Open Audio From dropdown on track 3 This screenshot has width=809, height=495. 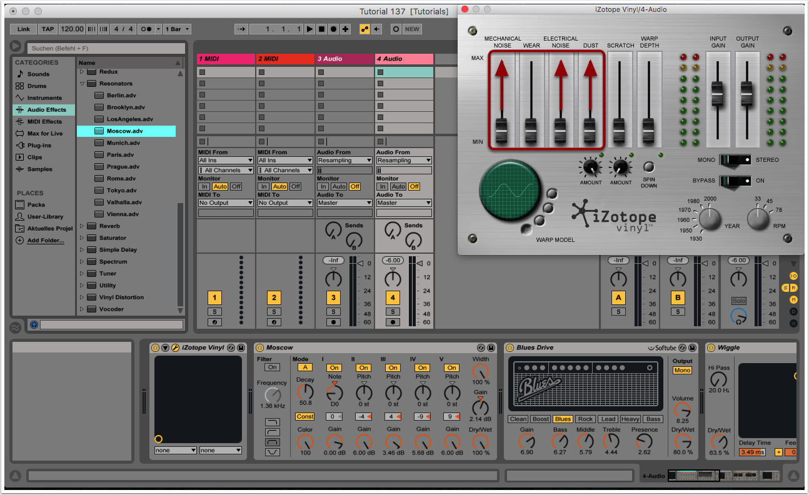tap(346, 161)
